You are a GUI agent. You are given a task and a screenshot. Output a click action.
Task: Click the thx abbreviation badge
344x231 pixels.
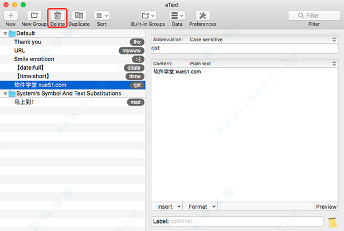[x=137, y=42]
